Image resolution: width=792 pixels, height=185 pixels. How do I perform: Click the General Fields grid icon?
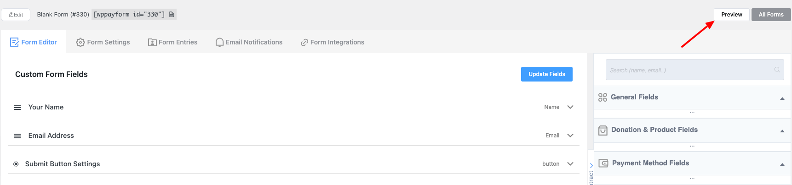603,97
